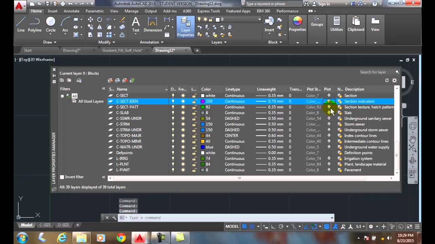Open the Insert ribbon tab
Screen dimensions: 435x244
pyautogui.click(x=53, y=11)
